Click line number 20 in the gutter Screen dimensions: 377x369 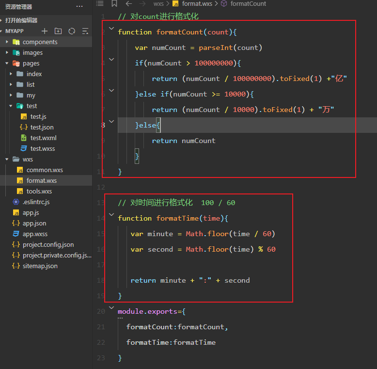(x=101, y=311)
